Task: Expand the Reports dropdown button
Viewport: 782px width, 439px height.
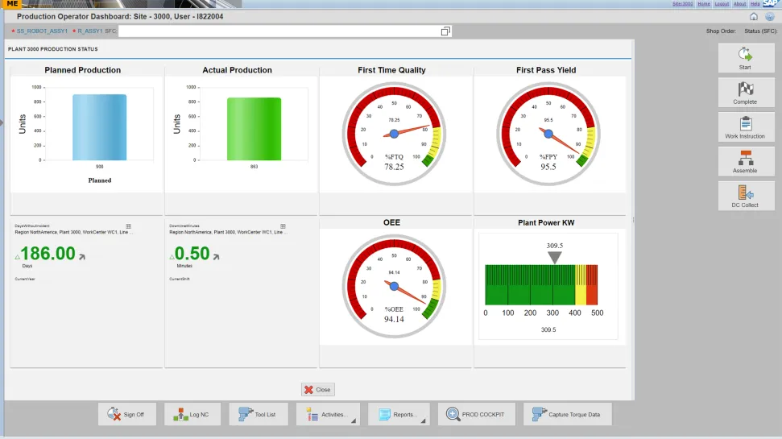Action: pos(399,415)
